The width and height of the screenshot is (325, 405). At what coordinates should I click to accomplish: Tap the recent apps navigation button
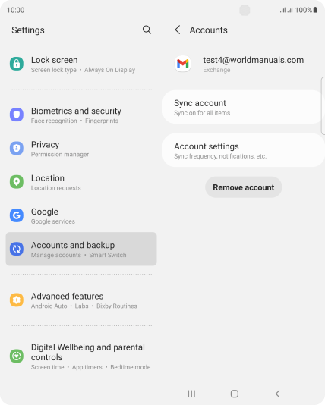[x=191, y=394]
